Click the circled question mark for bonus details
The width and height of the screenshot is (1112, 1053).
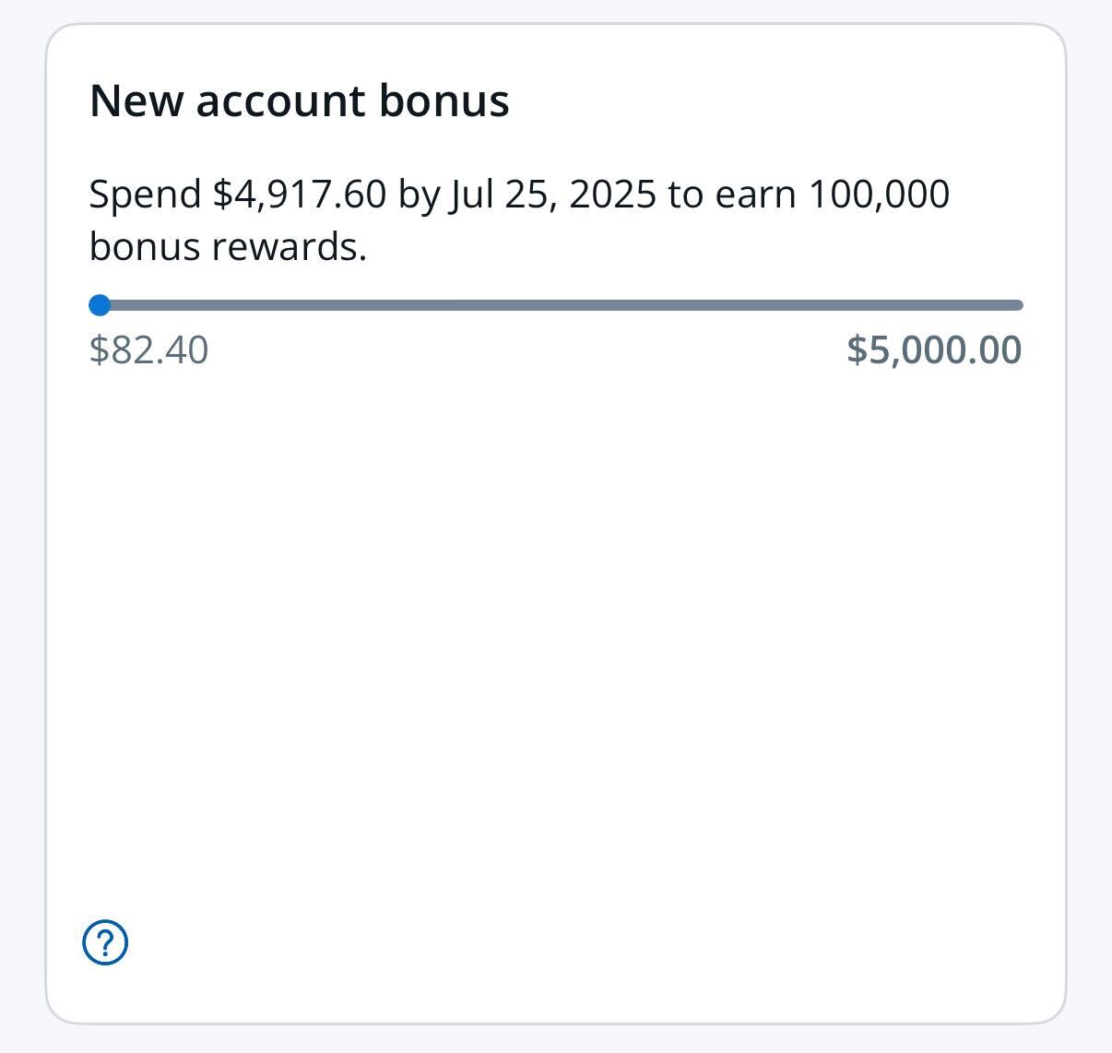(106, 944)
